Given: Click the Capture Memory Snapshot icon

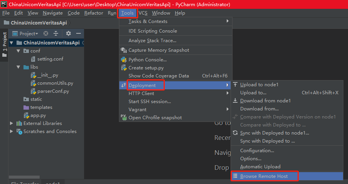Looking at the screenshot, I should tap(124, 50).
